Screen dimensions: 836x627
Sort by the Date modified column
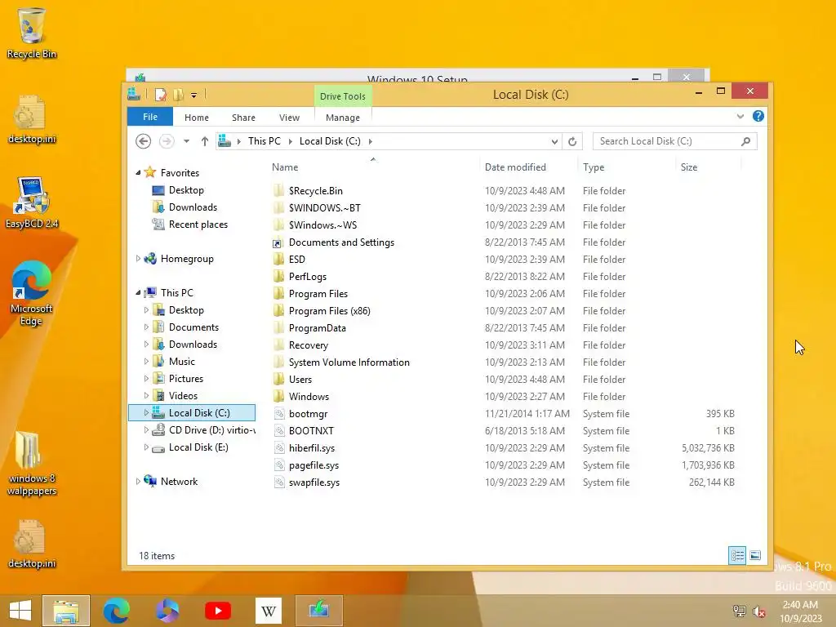[x=528, y=167]
